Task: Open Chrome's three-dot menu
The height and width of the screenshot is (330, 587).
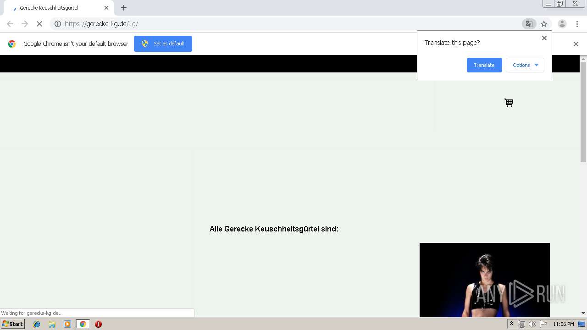Action: [x=577, y=24]
